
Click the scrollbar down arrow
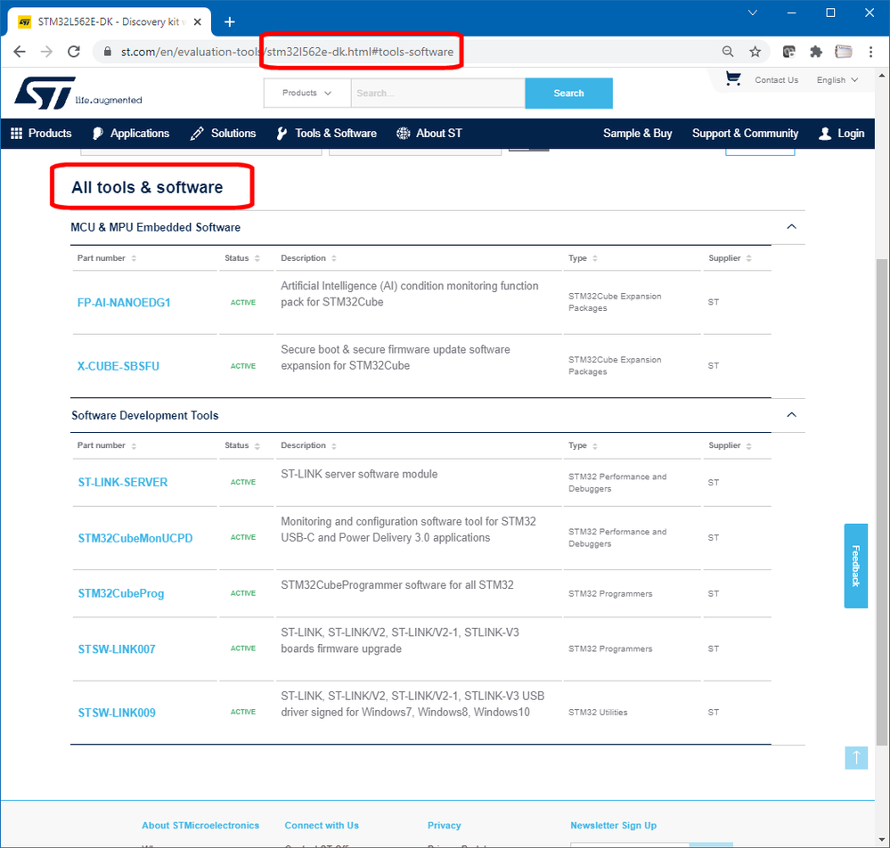[882, 840]
